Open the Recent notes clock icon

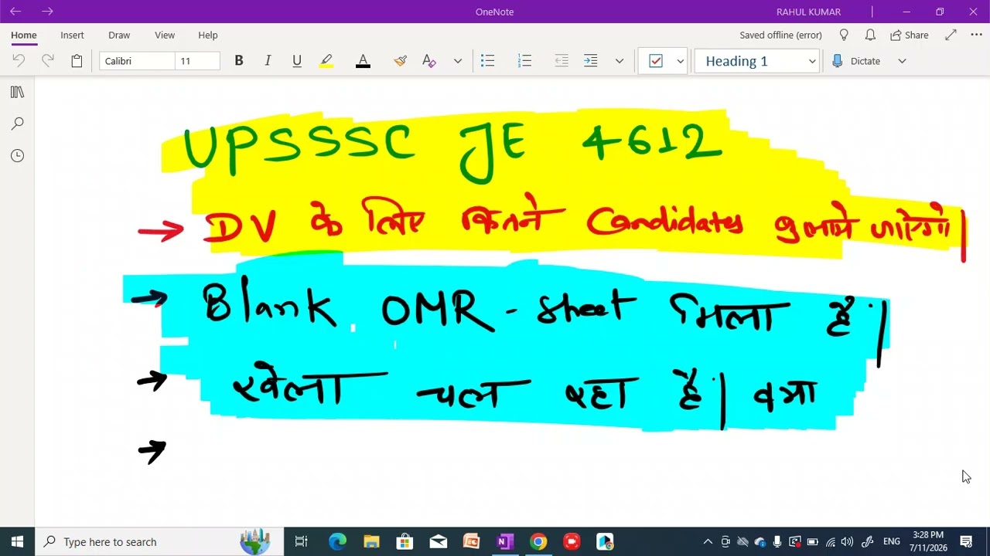17,155
